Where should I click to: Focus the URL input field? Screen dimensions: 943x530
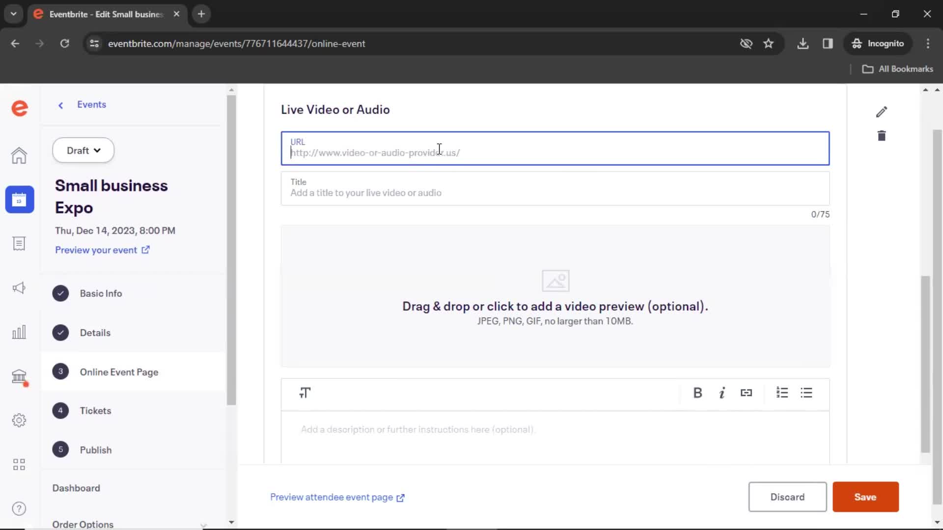(x=555, y=148)
